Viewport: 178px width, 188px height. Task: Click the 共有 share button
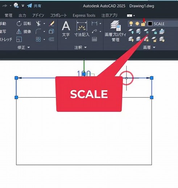coord(34,6)
